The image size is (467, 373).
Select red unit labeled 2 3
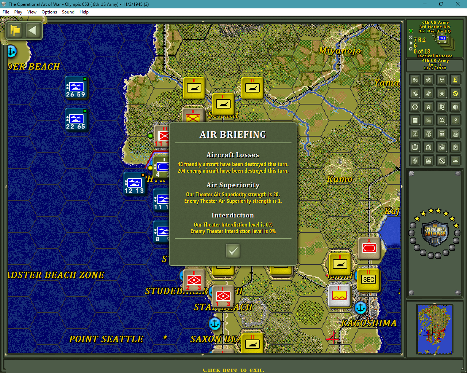(194, 280)
